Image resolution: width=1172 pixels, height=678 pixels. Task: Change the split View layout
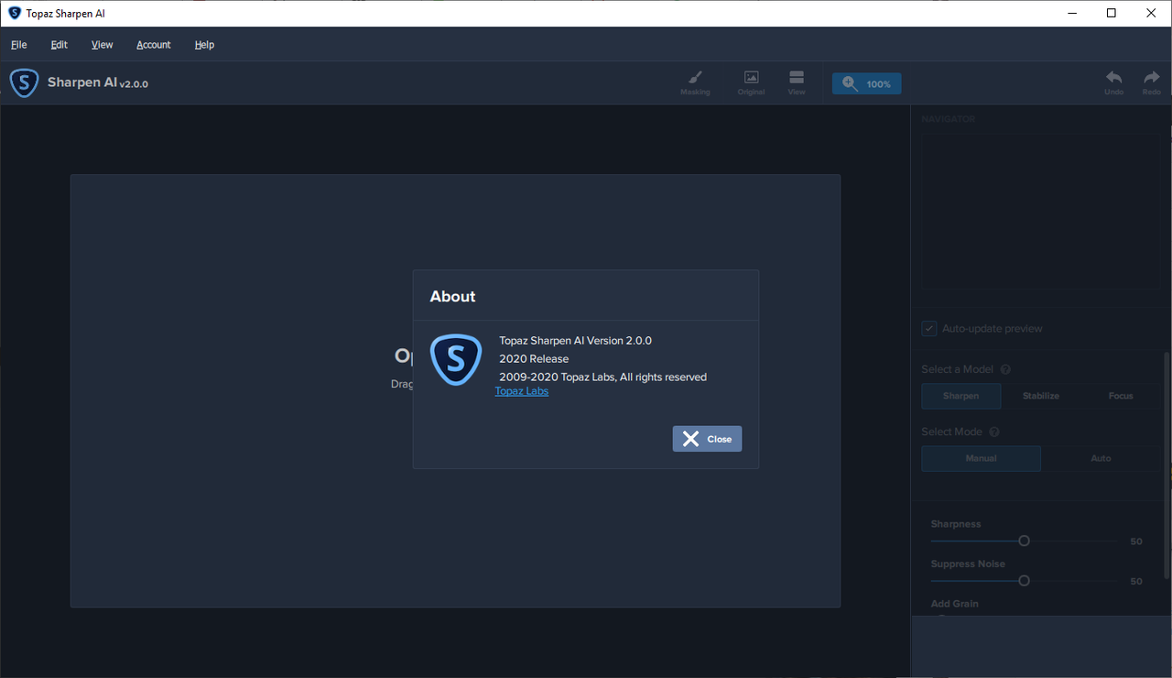(797, 83)
